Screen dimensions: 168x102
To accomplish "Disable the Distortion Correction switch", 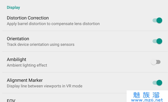I will pos(157,20).
